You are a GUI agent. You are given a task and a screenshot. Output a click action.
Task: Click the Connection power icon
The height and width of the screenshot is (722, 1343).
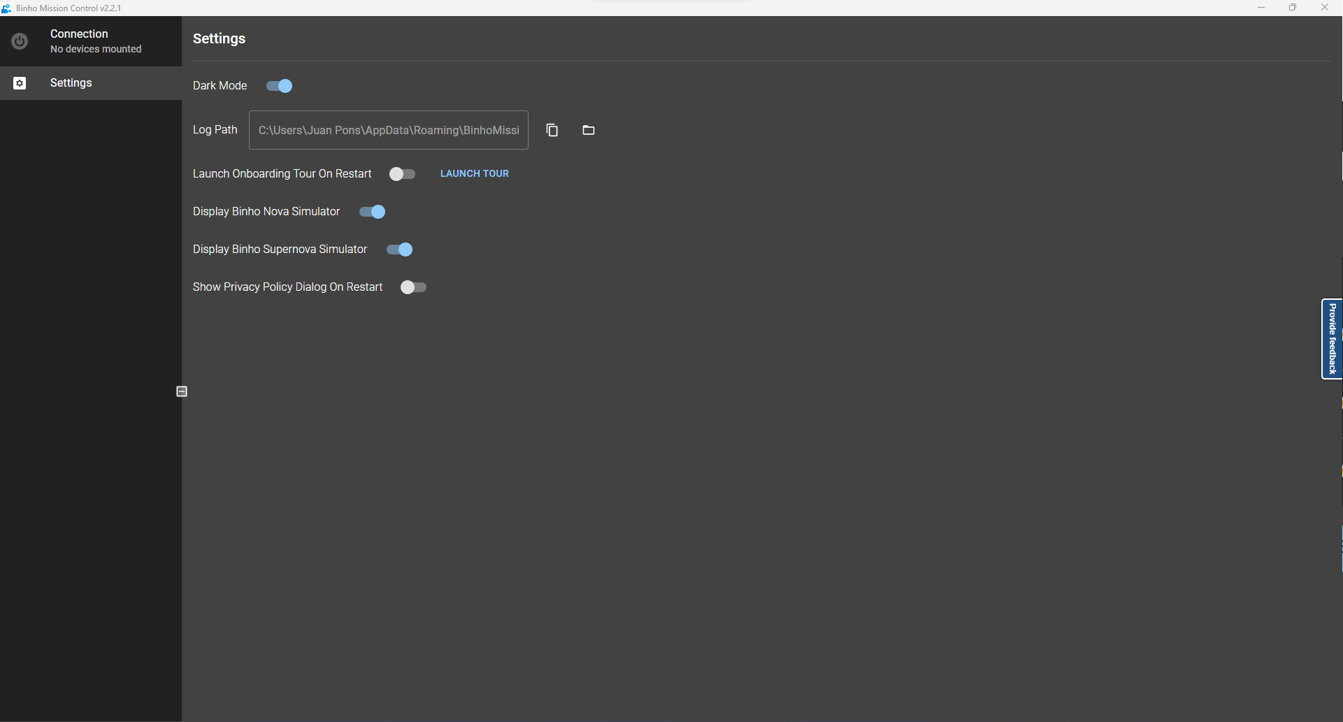[20, 41]
